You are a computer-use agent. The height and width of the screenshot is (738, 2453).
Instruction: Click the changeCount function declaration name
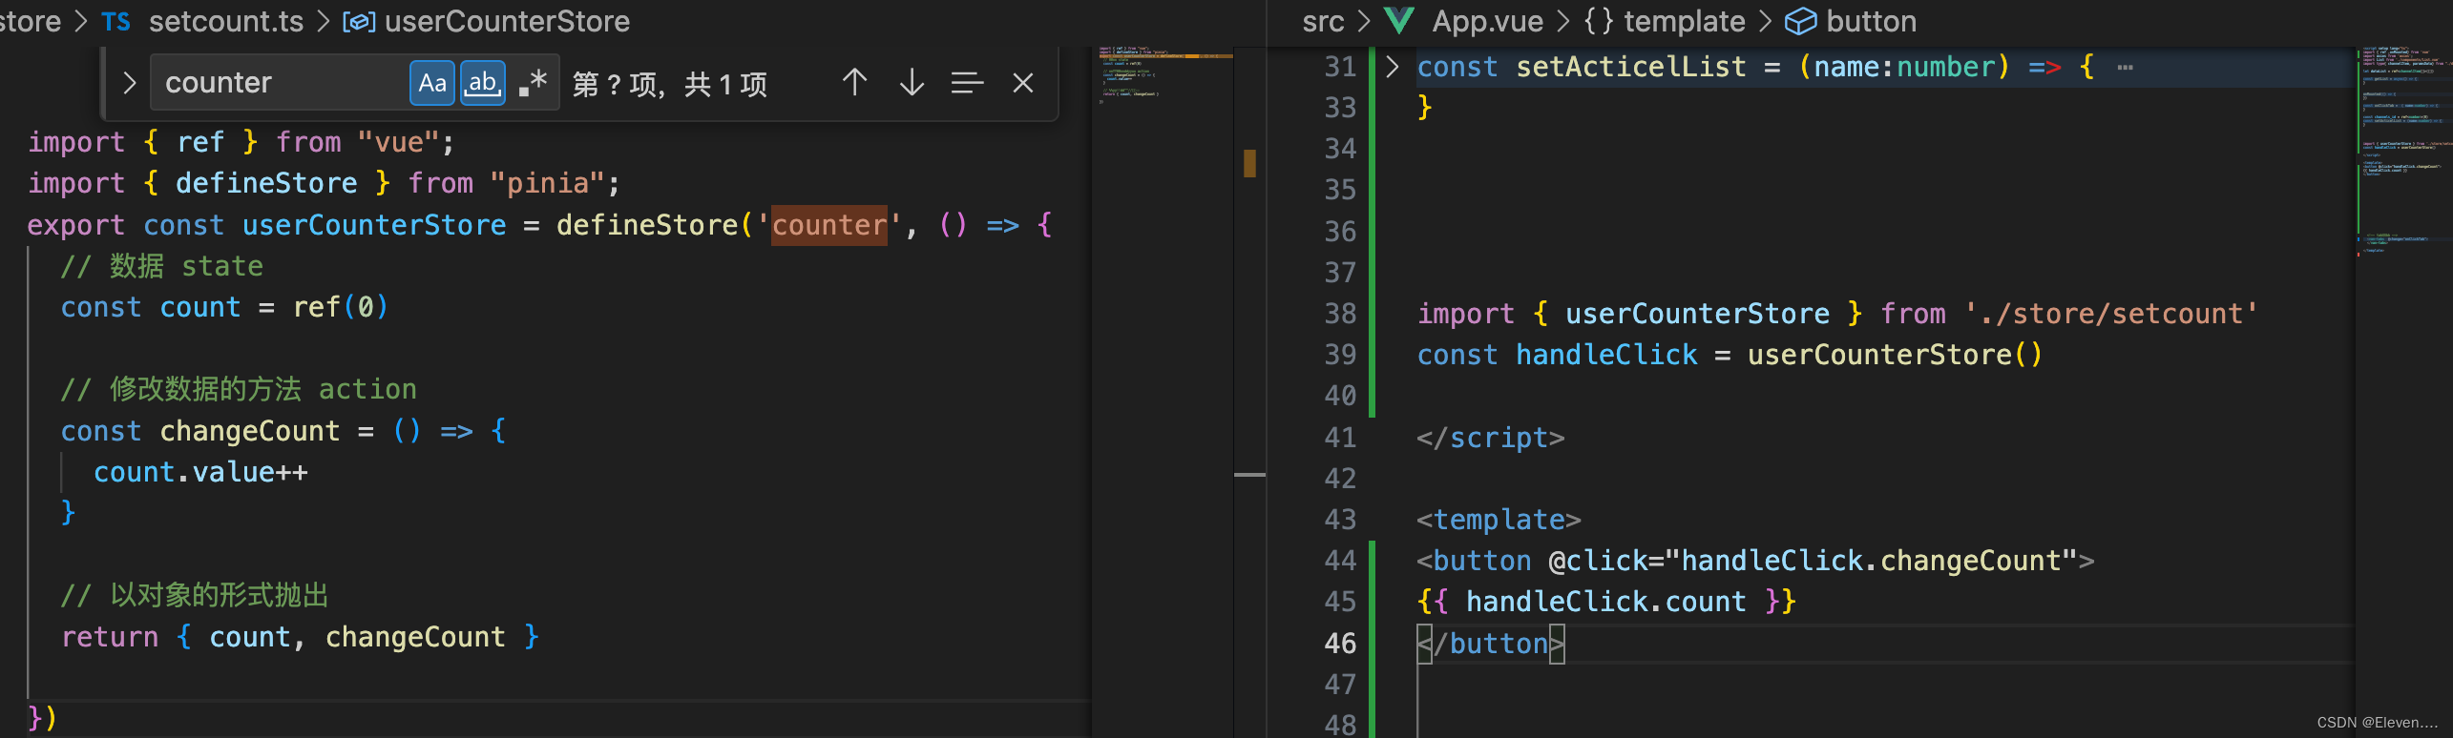pyautogui.click(x=249, y=431)
